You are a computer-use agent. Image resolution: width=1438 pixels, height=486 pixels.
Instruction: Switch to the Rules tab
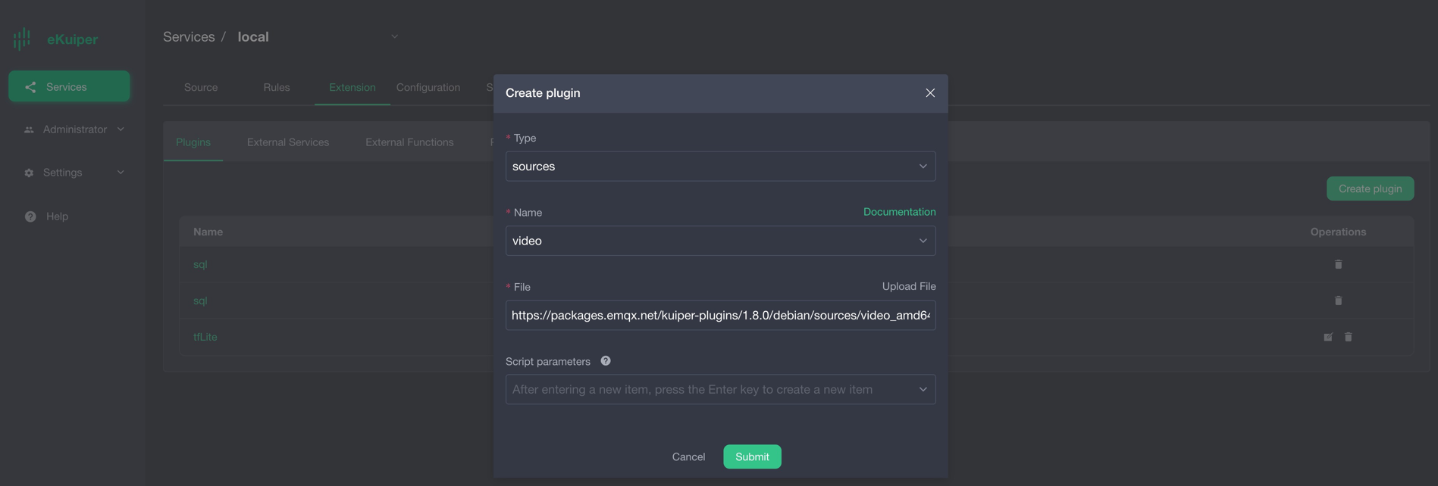point(277,88)
